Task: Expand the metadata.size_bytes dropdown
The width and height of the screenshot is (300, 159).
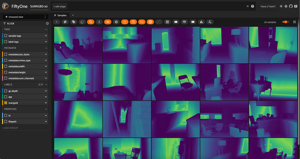Action: click(x=45, y=54)
